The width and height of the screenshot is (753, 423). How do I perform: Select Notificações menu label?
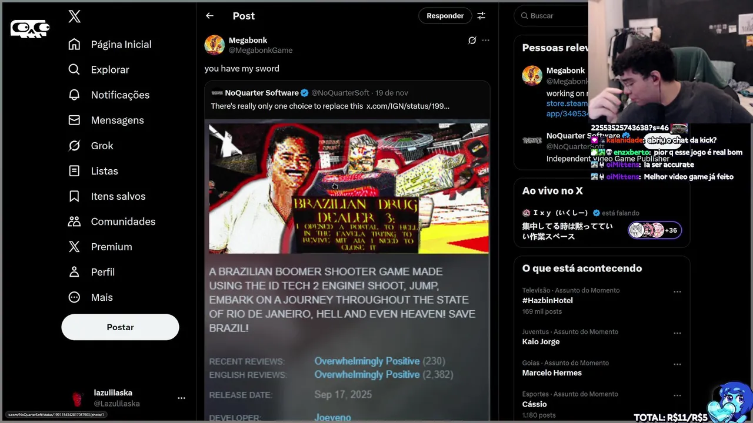tap(120, 95)
